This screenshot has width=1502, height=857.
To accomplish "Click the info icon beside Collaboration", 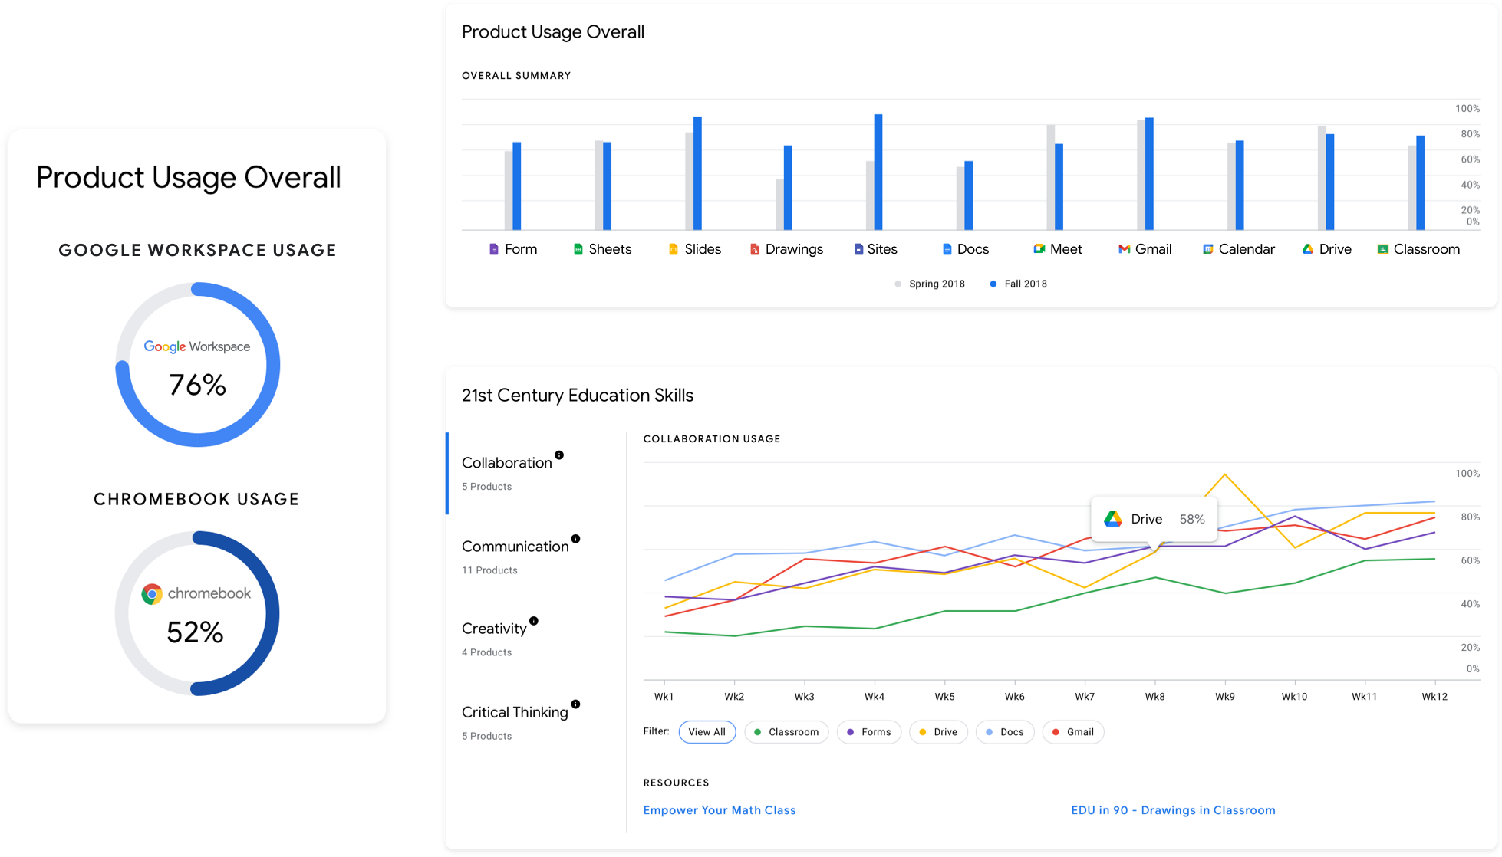I will (559, 455).
